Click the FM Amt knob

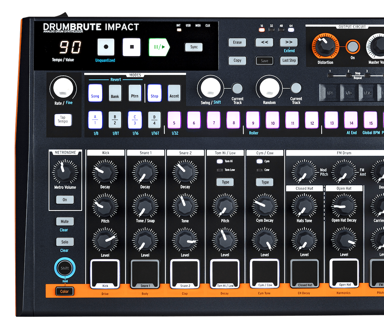click(344, 172)
